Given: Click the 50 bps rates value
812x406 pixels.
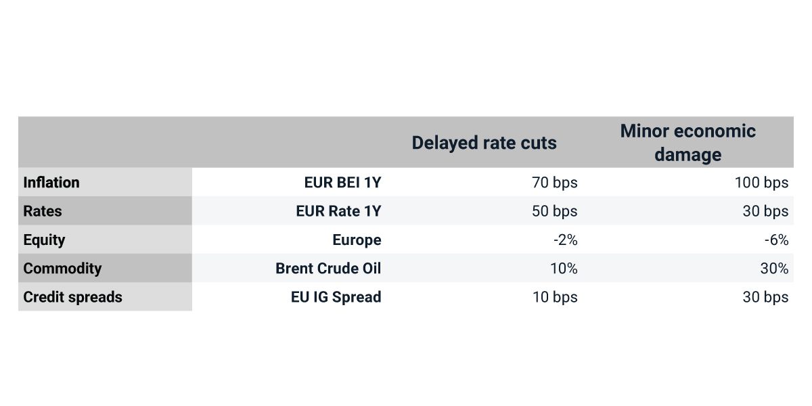Looking at the screenshot, I should click(x=555, y=211).
